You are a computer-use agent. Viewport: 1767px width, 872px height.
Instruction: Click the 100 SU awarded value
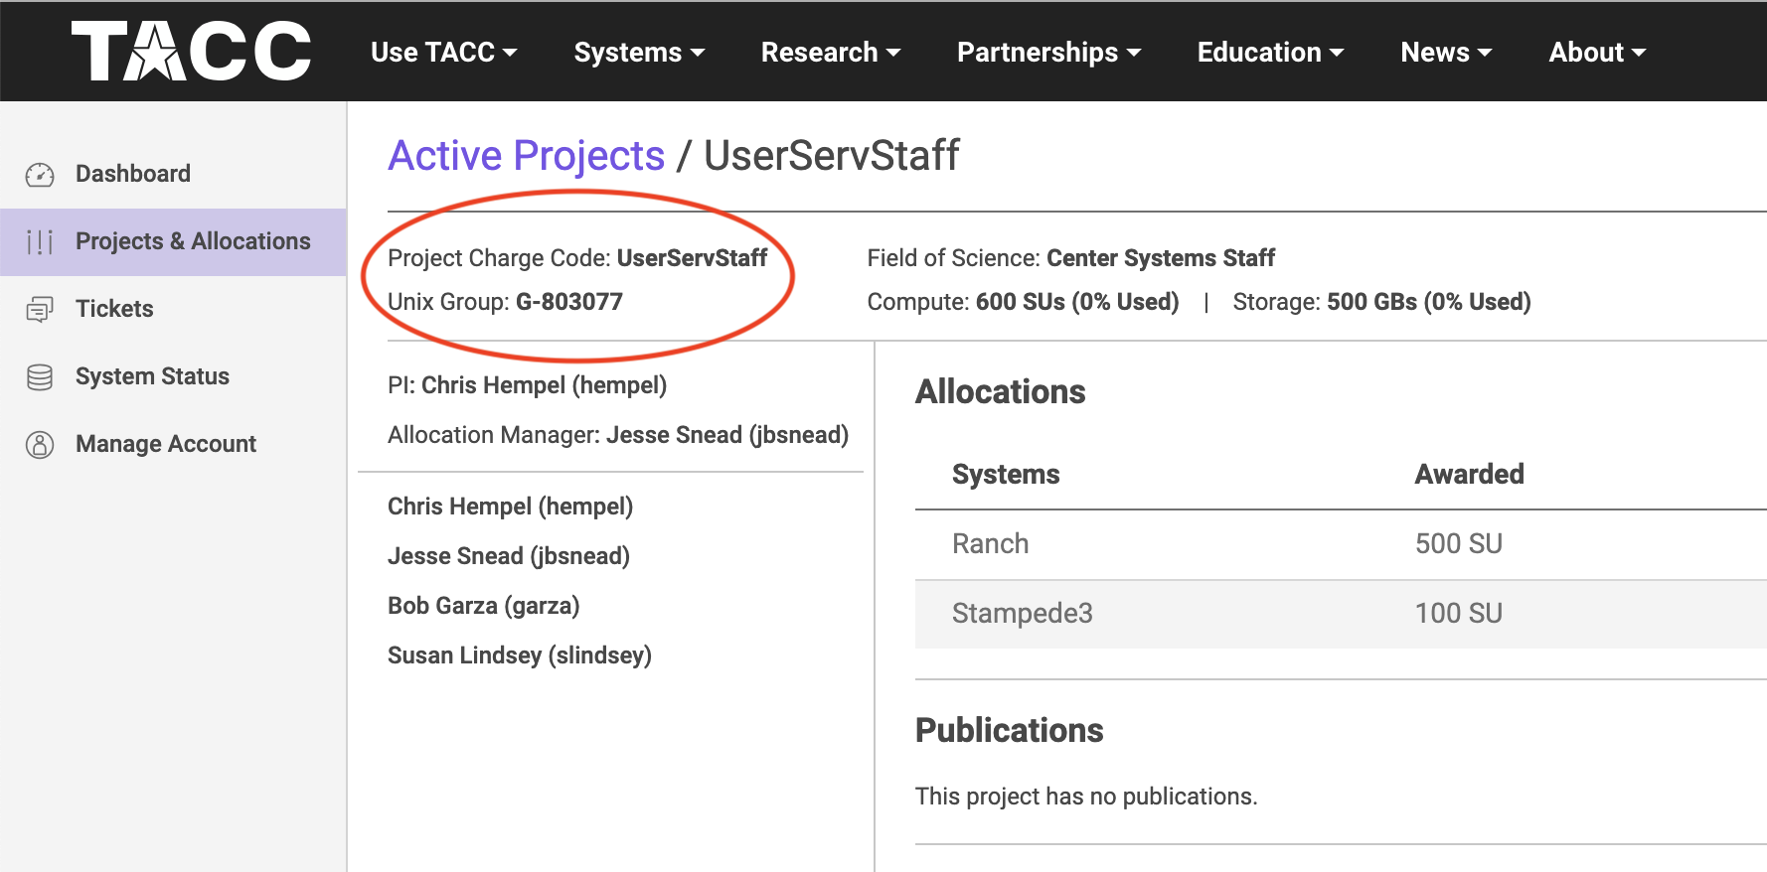coord(1458,614)
